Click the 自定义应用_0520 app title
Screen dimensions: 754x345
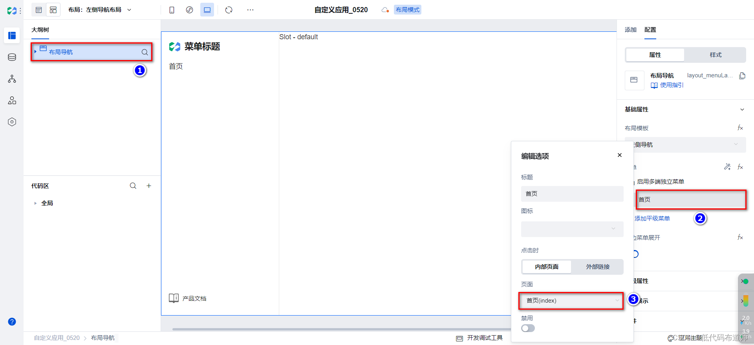tap(341, 10)
